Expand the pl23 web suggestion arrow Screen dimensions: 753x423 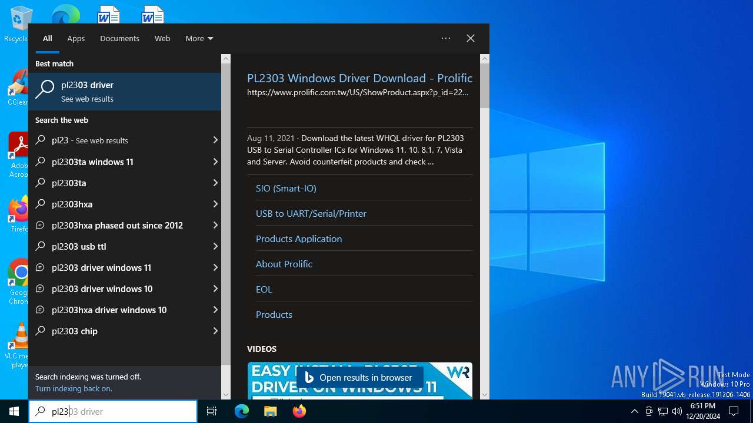point(215,140)
